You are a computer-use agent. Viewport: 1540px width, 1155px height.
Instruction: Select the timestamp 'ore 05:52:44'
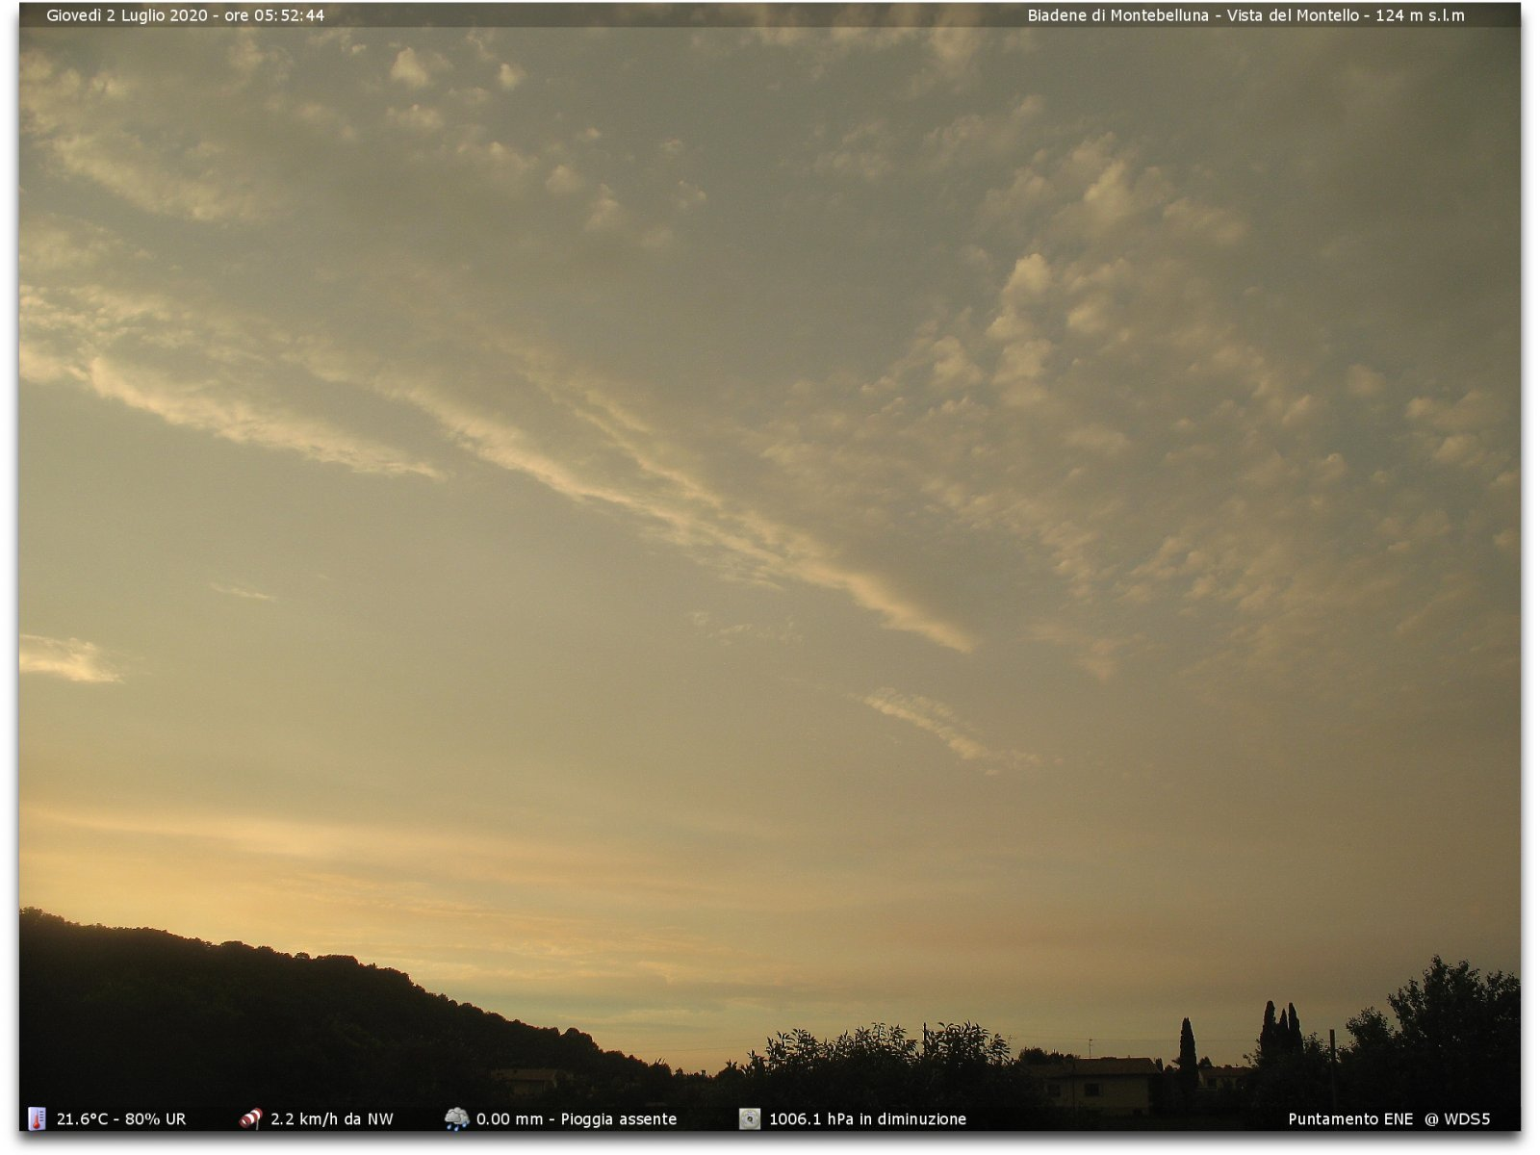(274, 15)
